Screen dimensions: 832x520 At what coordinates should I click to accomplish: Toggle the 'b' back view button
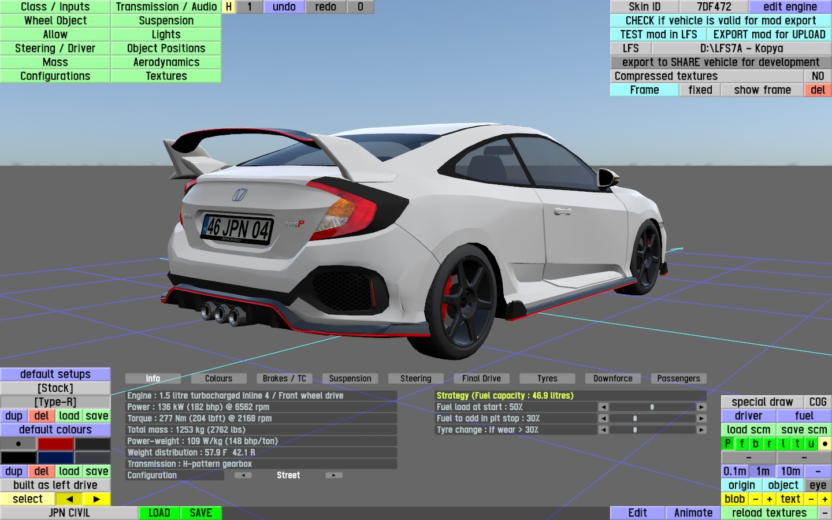click(756, 444)
